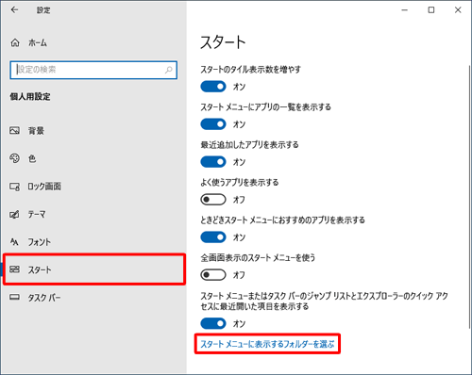Viewport: 472px width, 375px height.
Task: Click the Home house icon
Action: (x=15, y=42)
